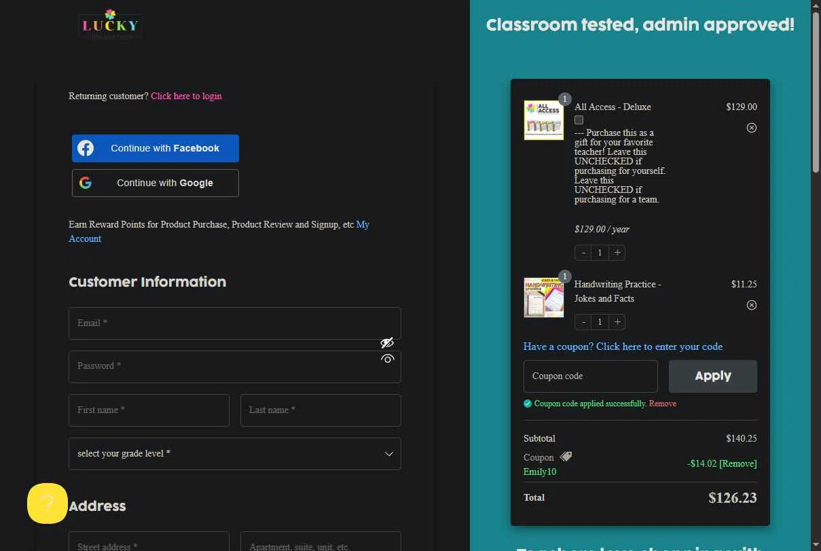Click the Emily10 coupon name
The height and width of the screenshot is (551, 821).
540,472
